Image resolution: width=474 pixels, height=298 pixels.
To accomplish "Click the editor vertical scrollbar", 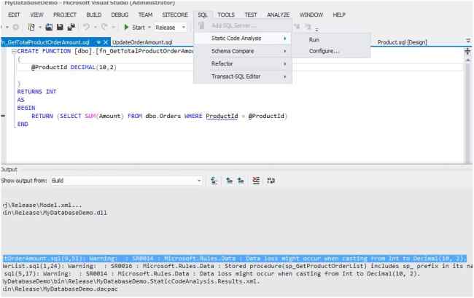I will coord(467,110).
